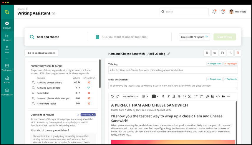Open Workspaces from the sidebar
Viewport: 252px width, 145px height.
(7, 67)
